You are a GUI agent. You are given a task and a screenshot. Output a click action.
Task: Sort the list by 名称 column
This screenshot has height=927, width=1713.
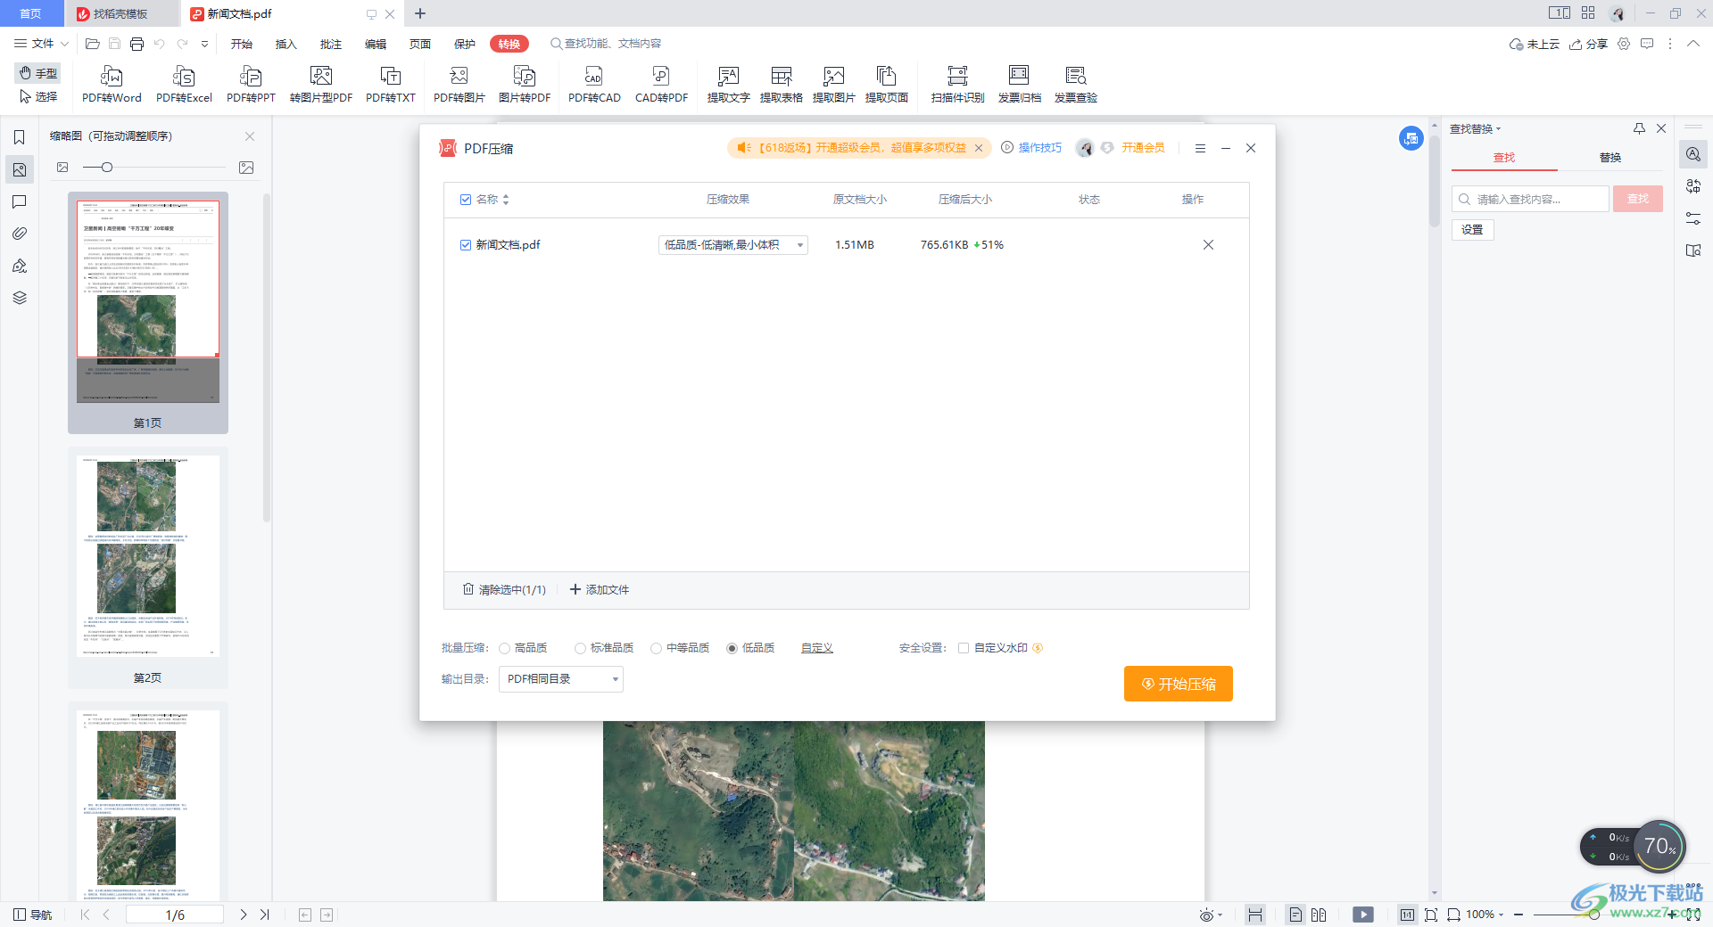506,200
